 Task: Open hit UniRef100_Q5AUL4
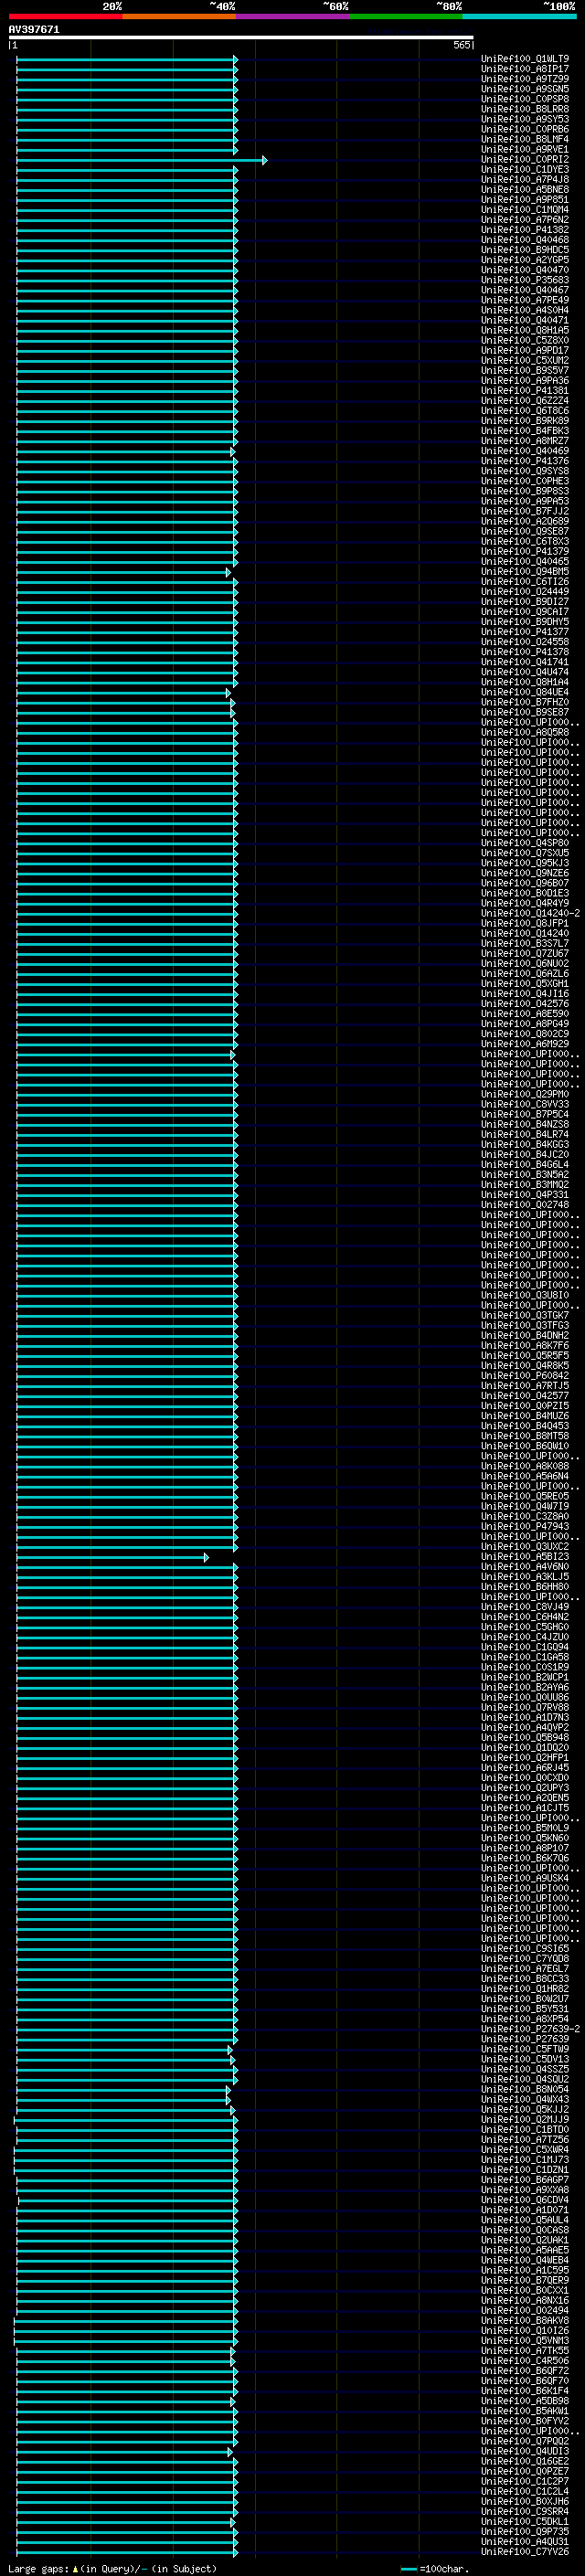pyautogui.click(x=525, y=2220)
